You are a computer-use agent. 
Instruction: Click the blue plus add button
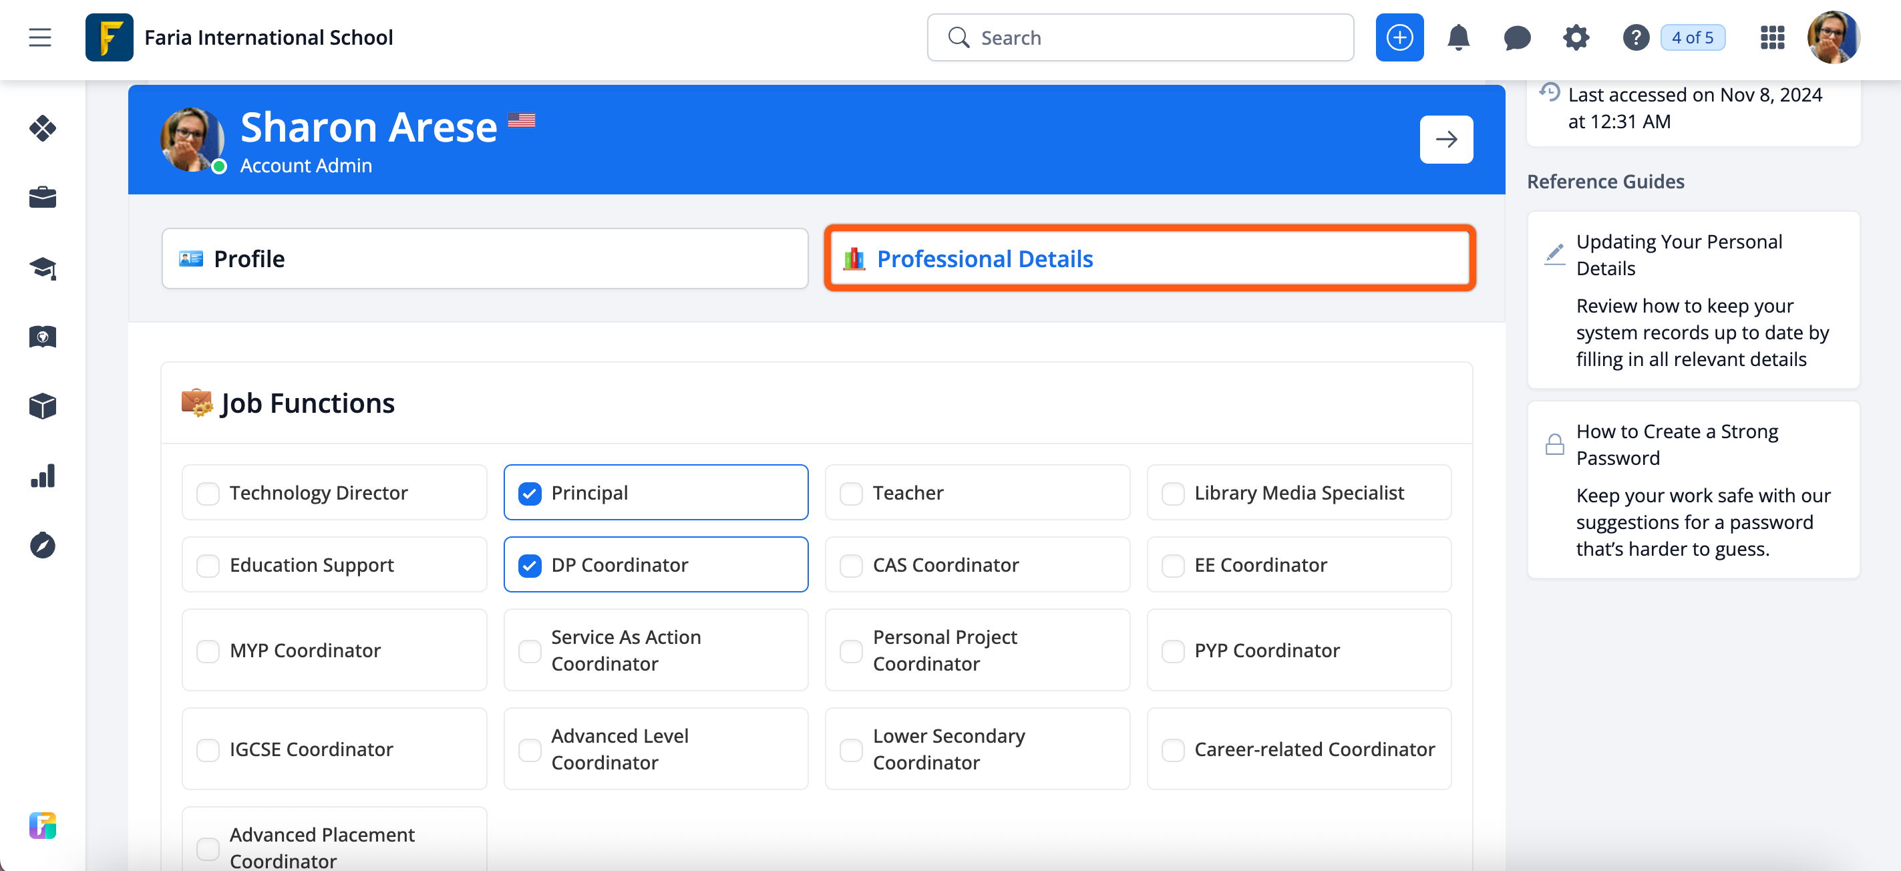point(1399,37)
